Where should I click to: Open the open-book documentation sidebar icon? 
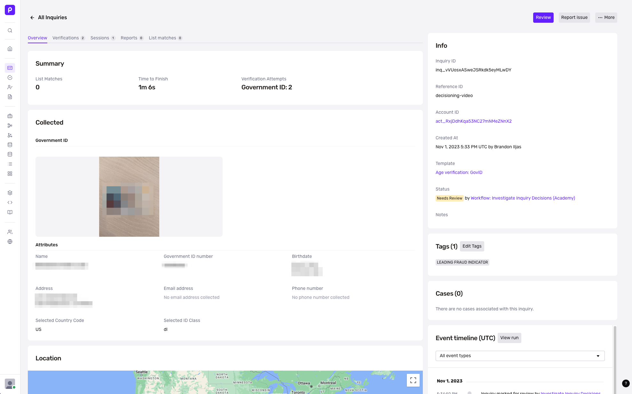pos(10,212)
